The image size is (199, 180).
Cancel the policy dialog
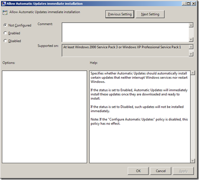(161, 171)
